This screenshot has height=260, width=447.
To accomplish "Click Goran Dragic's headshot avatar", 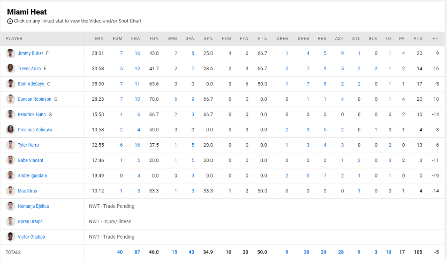I will 10,221.
